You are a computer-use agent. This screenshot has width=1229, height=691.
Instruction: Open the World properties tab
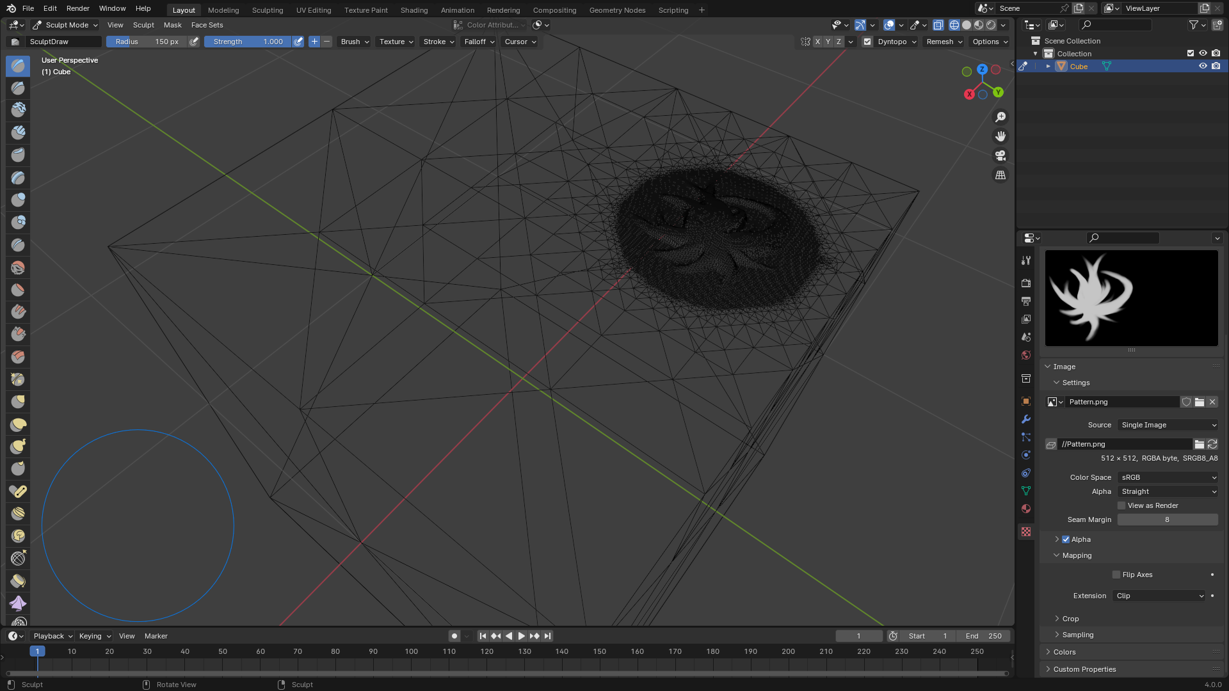click(x=1026, y=355)
